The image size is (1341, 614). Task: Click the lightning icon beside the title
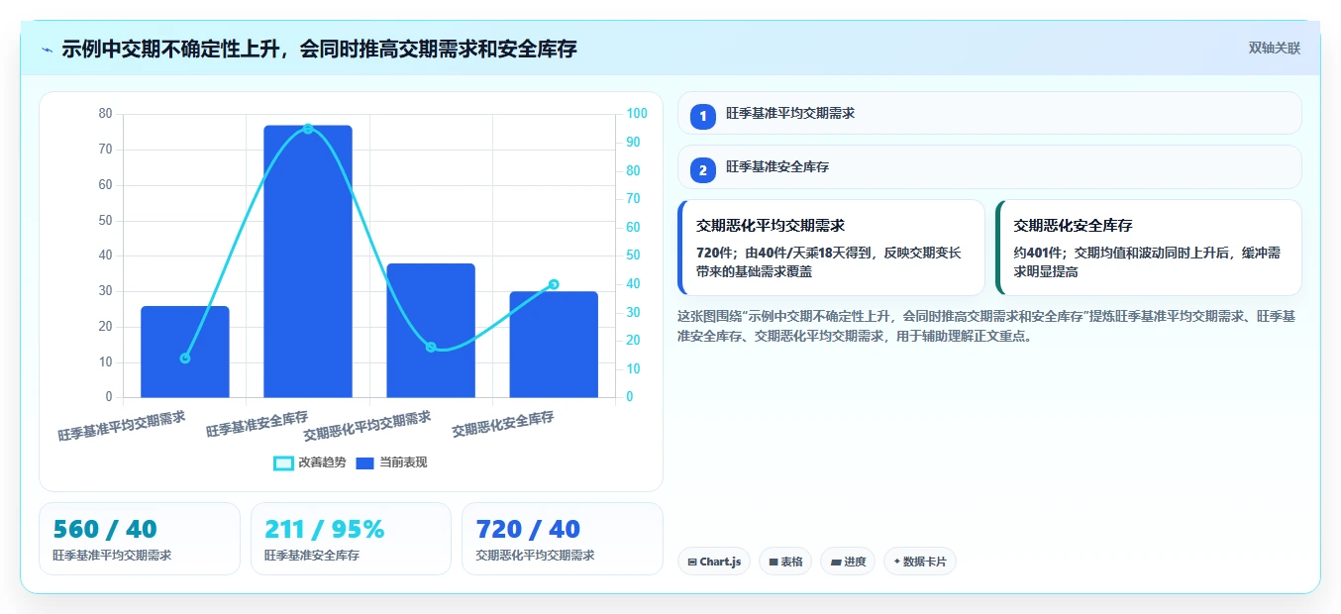pos(47,50)
